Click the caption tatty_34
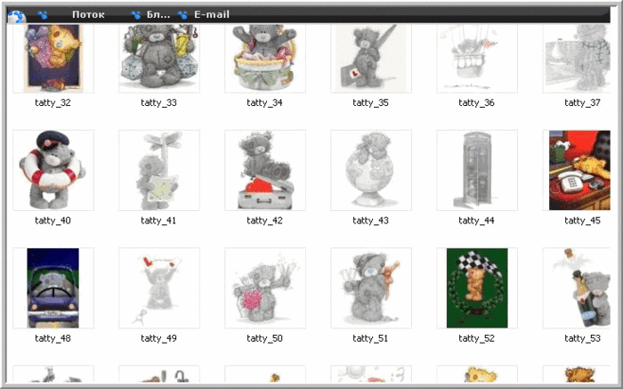This screenshot has width=623, height=389. [264, 103]
